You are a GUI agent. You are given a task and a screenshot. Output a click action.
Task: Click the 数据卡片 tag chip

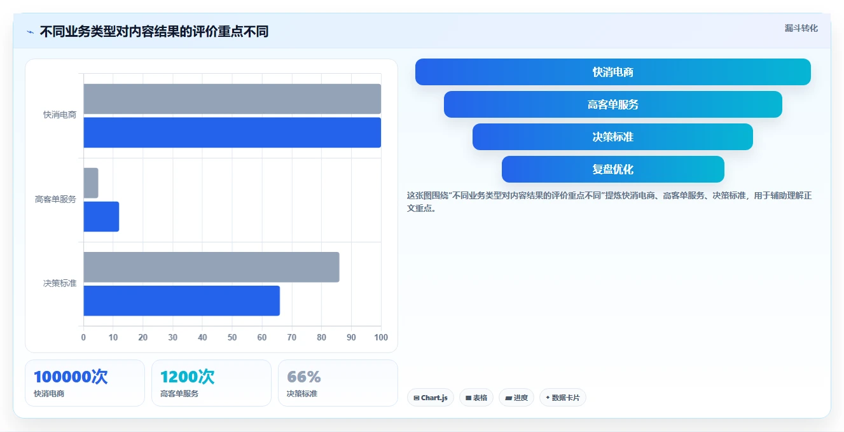562,398
